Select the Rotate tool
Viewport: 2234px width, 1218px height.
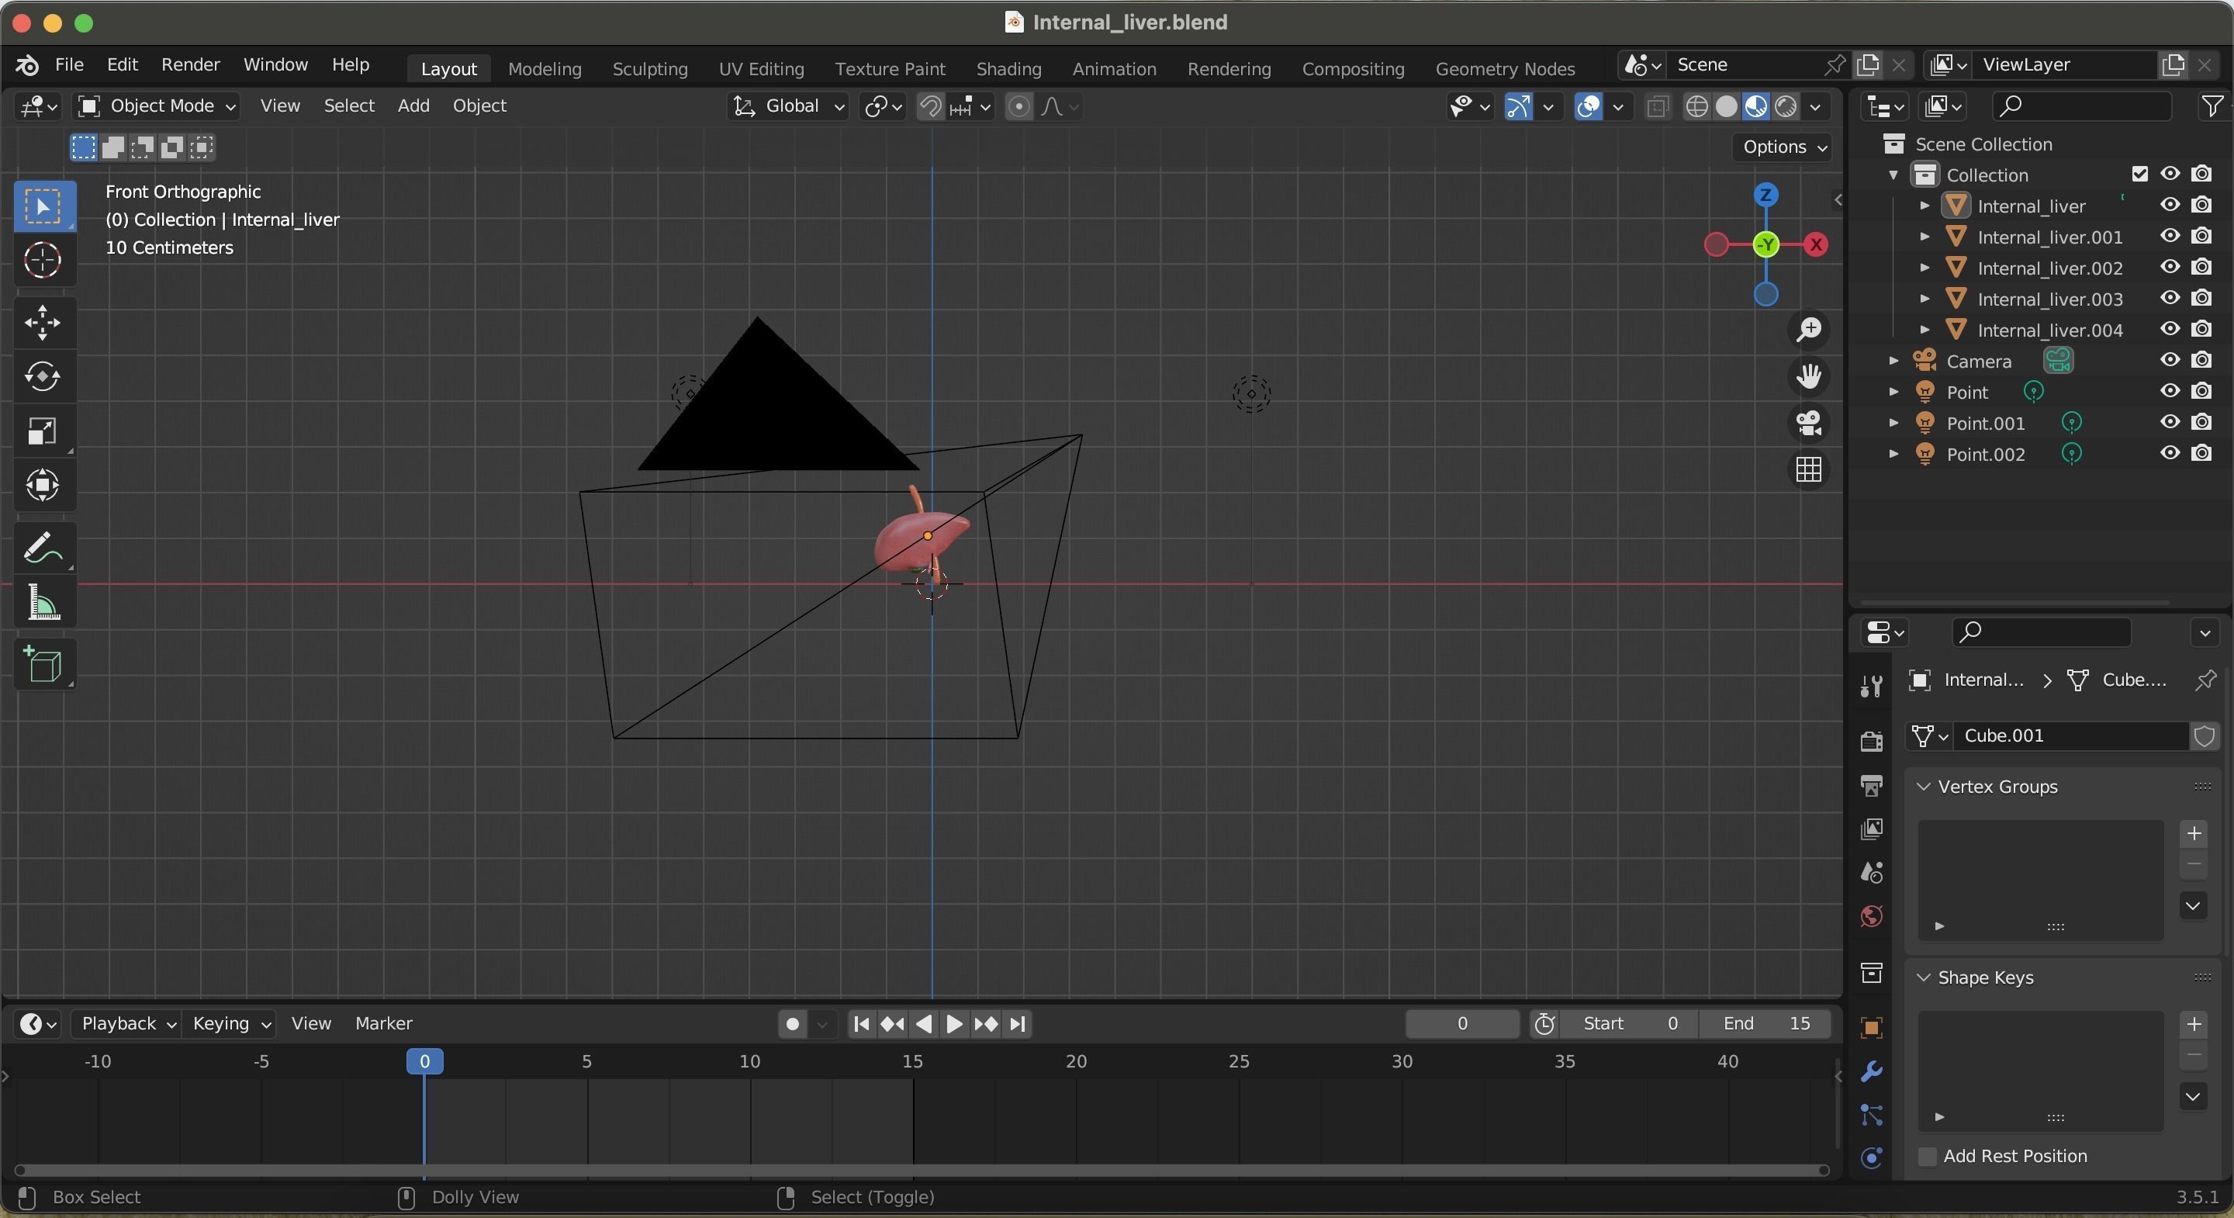click(43, 376)
